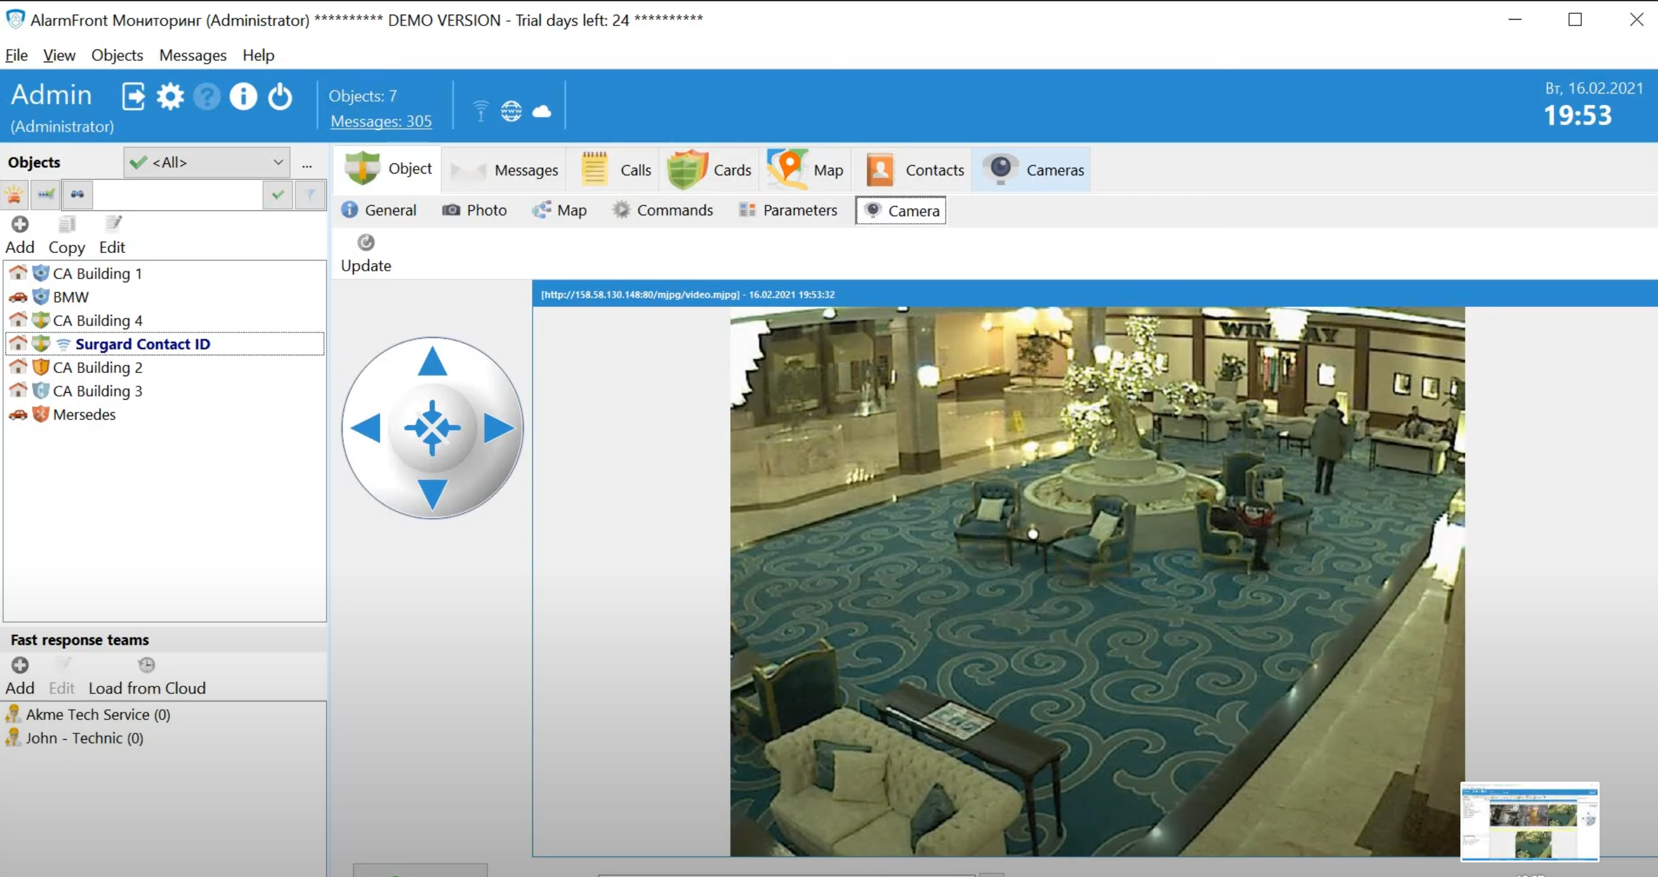Pan camera left with the left arrow
The image size is (1658, 877).
coord(365,428)
